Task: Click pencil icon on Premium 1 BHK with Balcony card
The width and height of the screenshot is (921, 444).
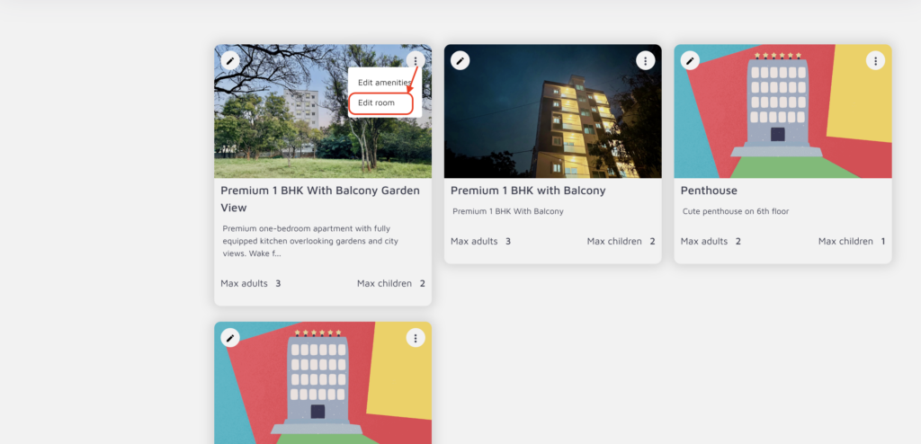Action: pos(460,61)
